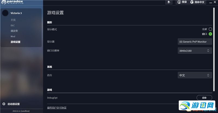Click the Victoria 3 game avatar
Viewport: 218px width, 113px height.
5,13
